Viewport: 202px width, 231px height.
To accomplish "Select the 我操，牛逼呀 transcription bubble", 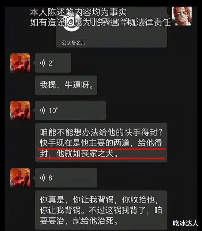I will 66,85.
